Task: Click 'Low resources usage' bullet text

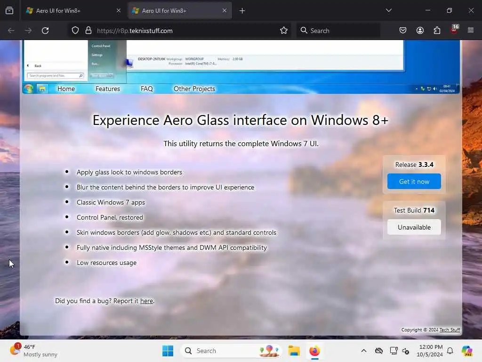Action: pyautogui.click(x=106, y=263)
